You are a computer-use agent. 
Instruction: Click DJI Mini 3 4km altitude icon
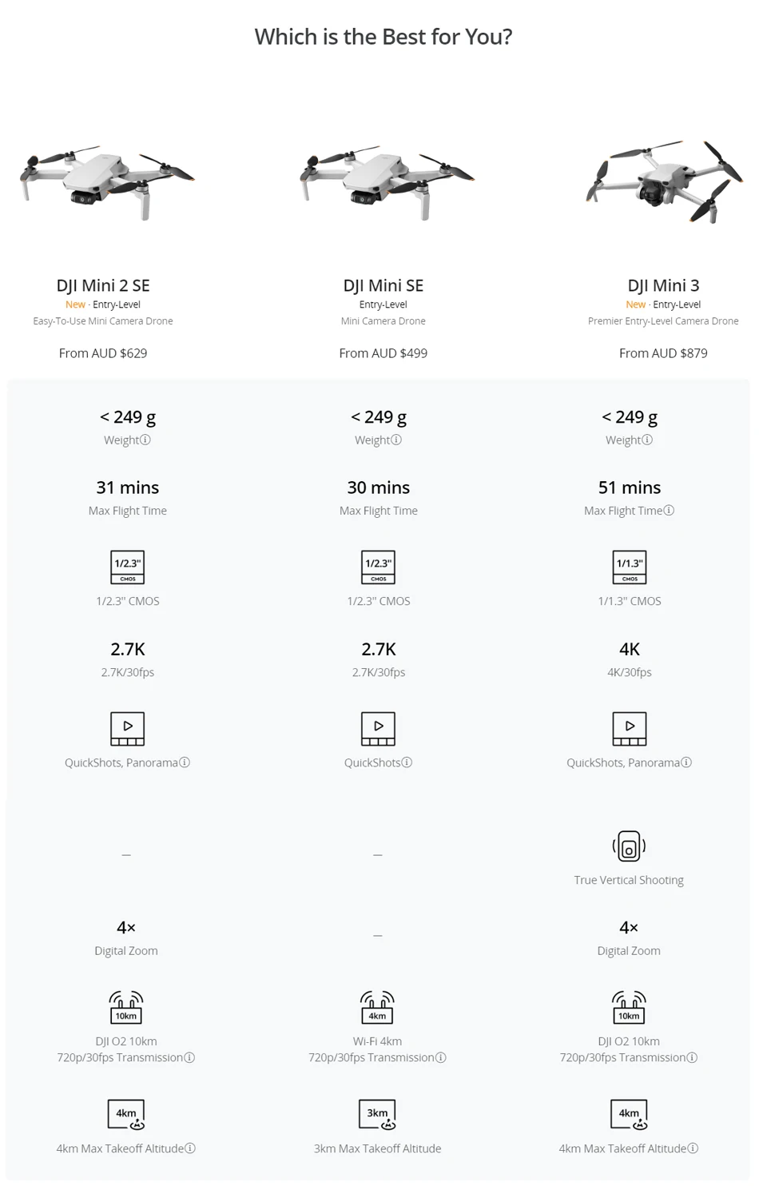[x=629, y=1114]
